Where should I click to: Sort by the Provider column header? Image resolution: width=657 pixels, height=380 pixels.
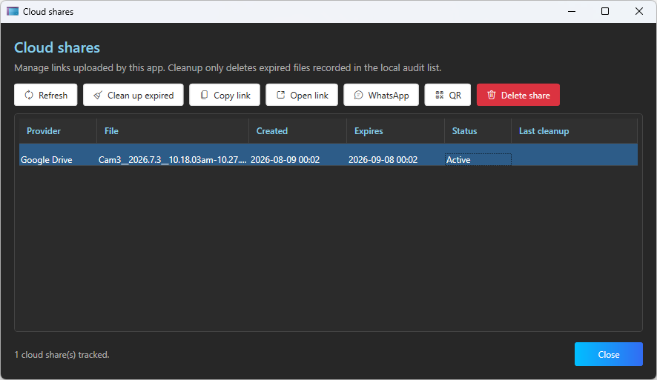tap(59, 131)
